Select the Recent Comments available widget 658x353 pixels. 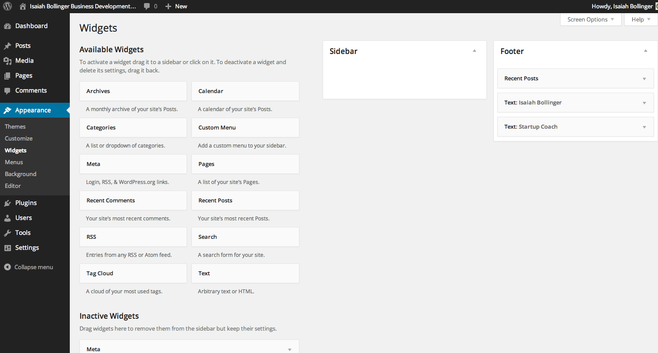click(133, 200)
